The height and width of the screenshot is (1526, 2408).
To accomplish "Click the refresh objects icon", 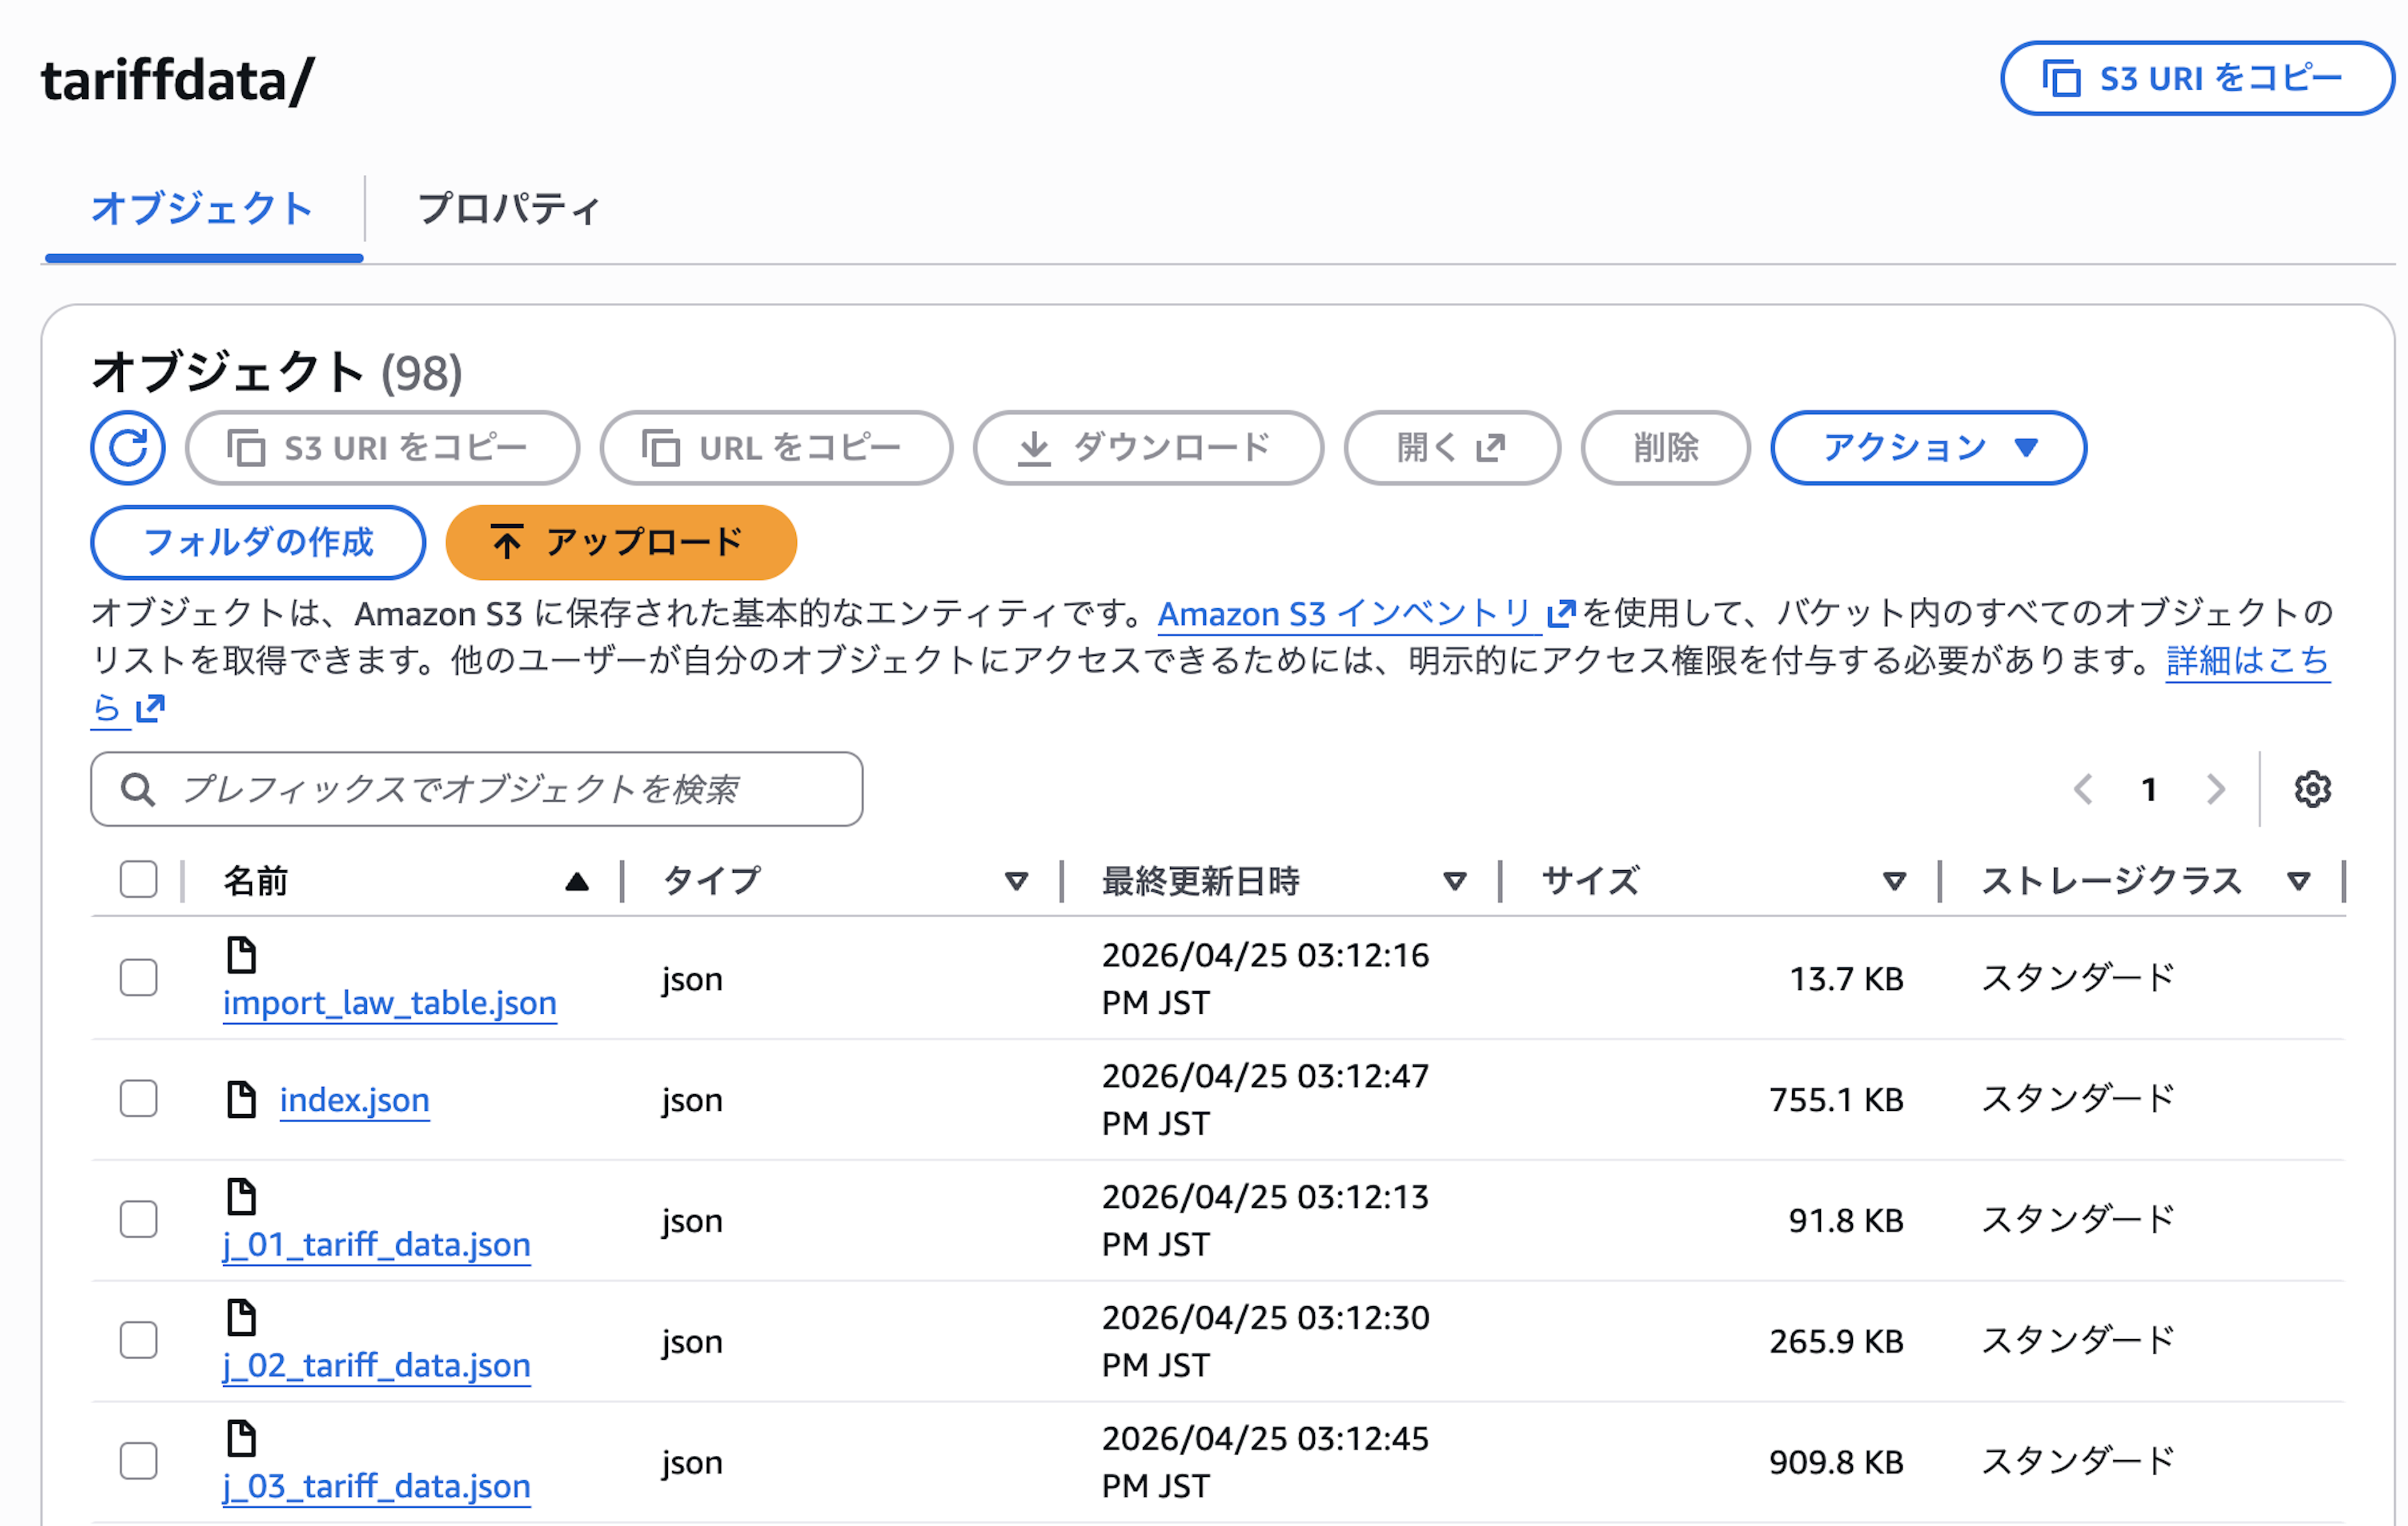I will coord(128,448).
